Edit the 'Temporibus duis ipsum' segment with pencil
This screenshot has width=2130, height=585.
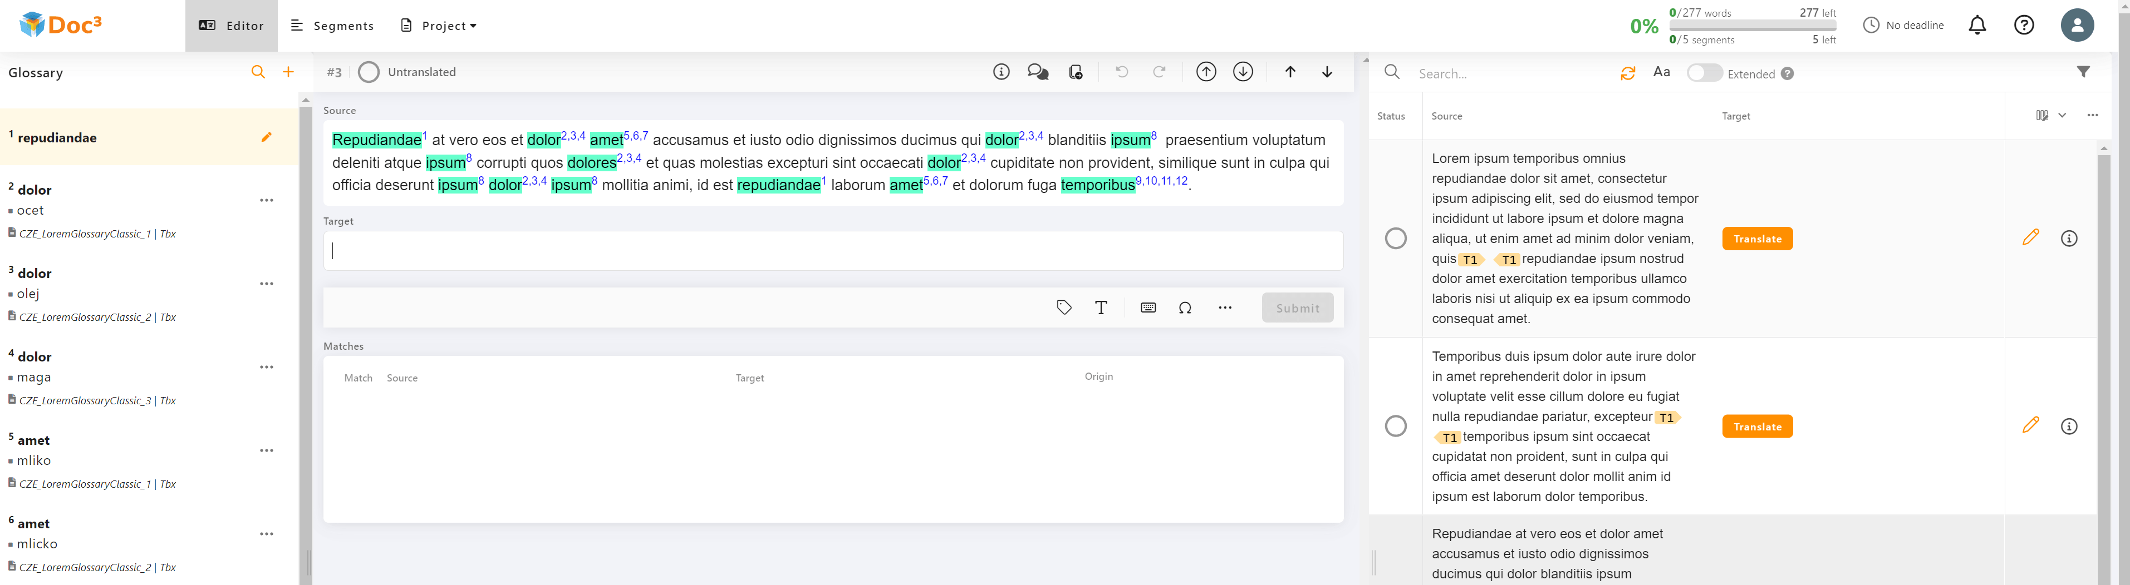tap(2031, 425)
